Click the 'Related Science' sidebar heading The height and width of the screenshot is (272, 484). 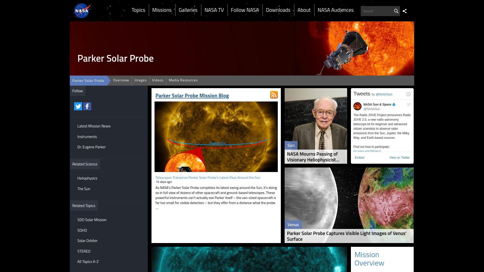tap(85, 164)
